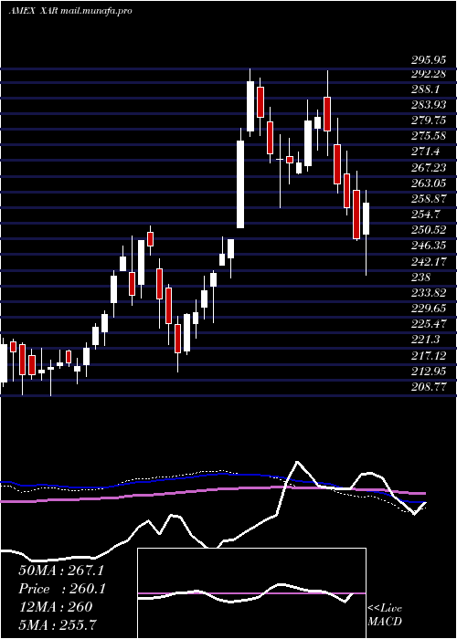Click inside the MACD inset chart box

pyautogui.click(x=251, y=593)
